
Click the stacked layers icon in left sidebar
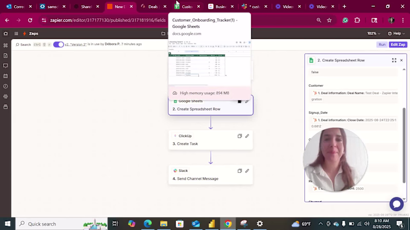click(6, 107)
